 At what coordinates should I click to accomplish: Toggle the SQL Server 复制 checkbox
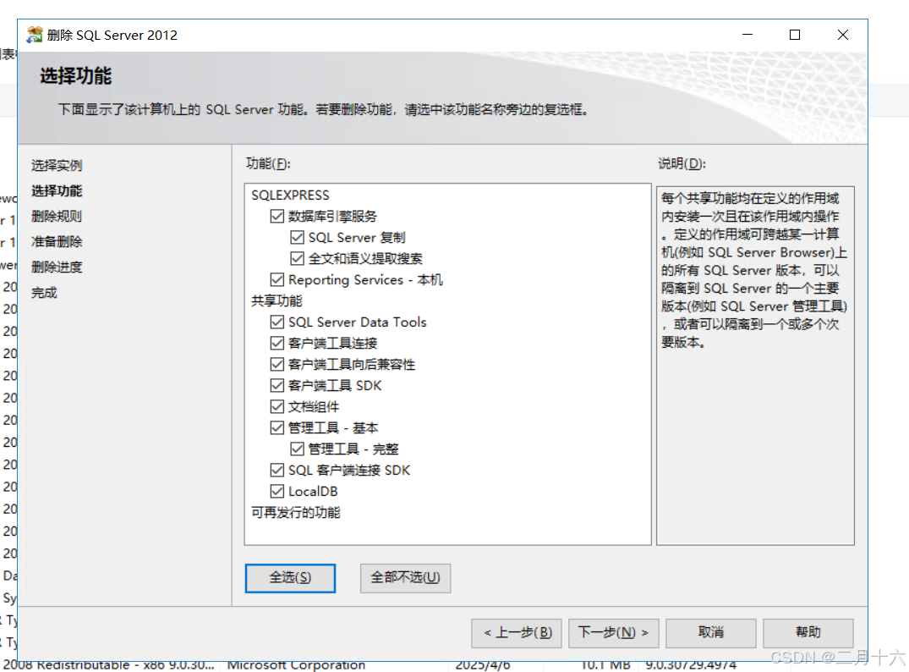pyautogui.click(x=297, y=237)
